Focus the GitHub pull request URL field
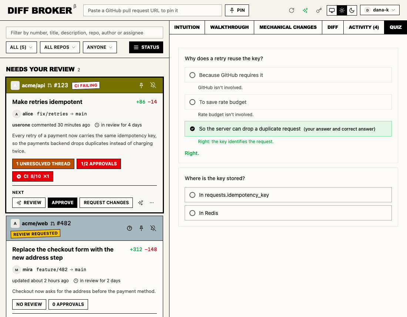407x317 pixels. click(152, 10)
